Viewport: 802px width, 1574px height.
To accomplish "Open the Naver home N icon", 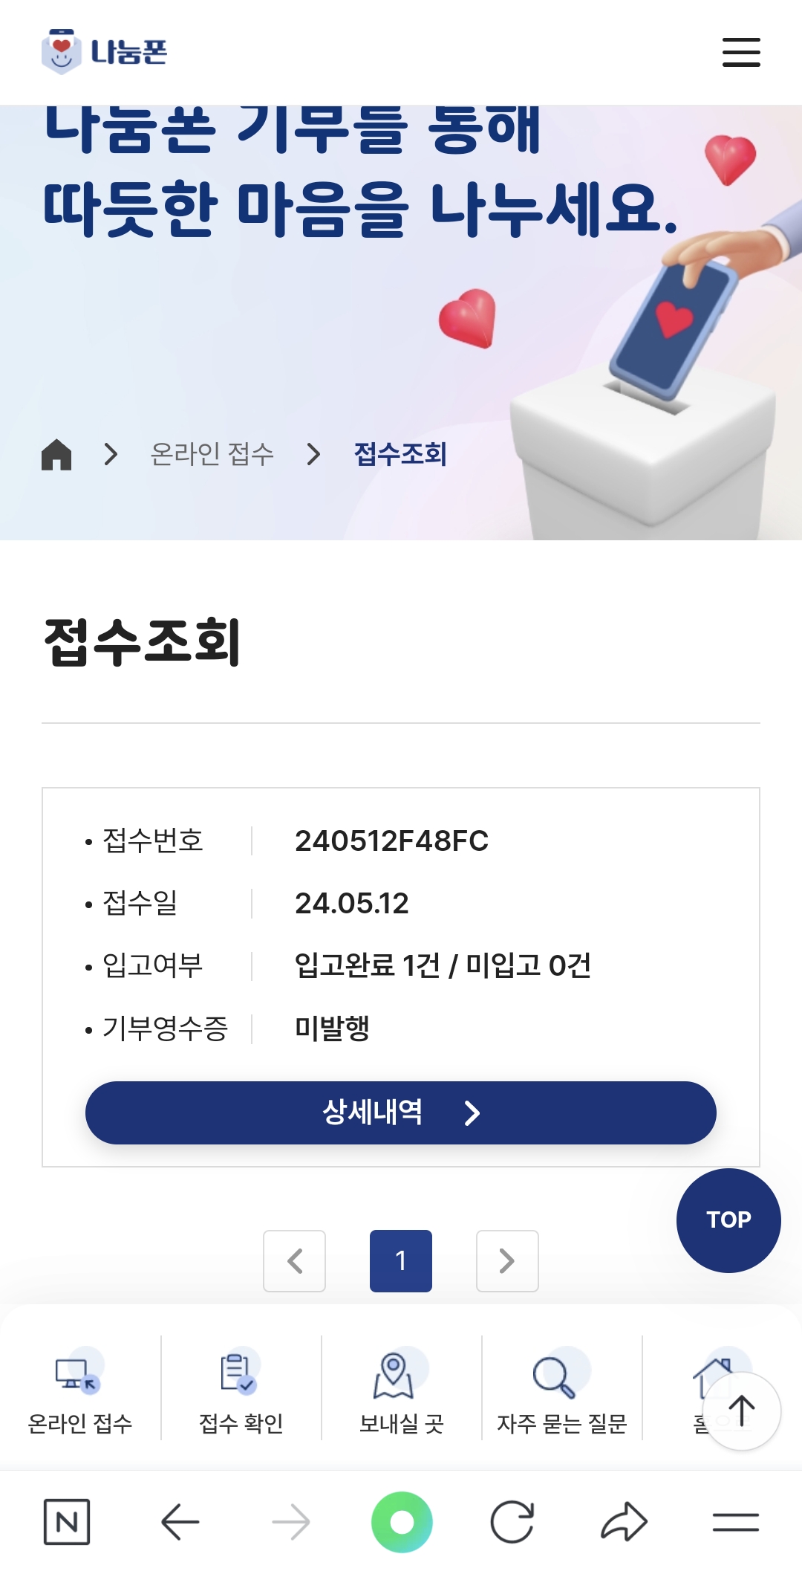I will pos(67,1522).
